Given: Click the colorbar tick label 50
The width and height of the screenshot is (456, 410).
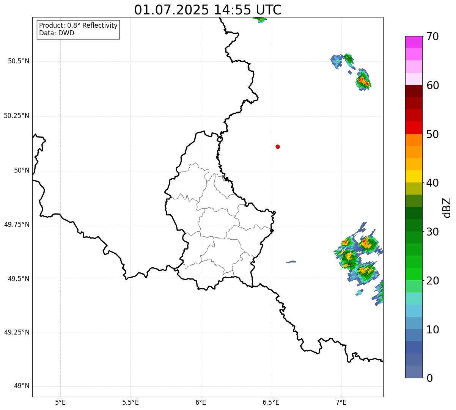Looking at the screenshot, I should tap(432, 134).
